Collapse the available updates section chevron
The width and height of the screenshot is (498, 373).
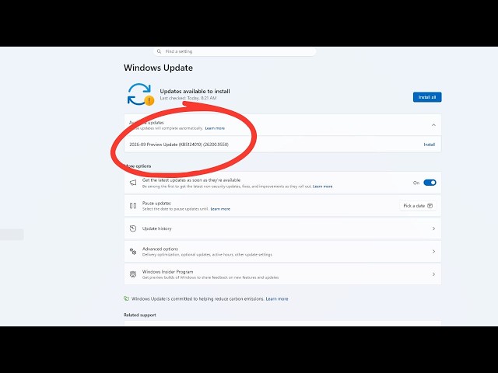(433, 125)
